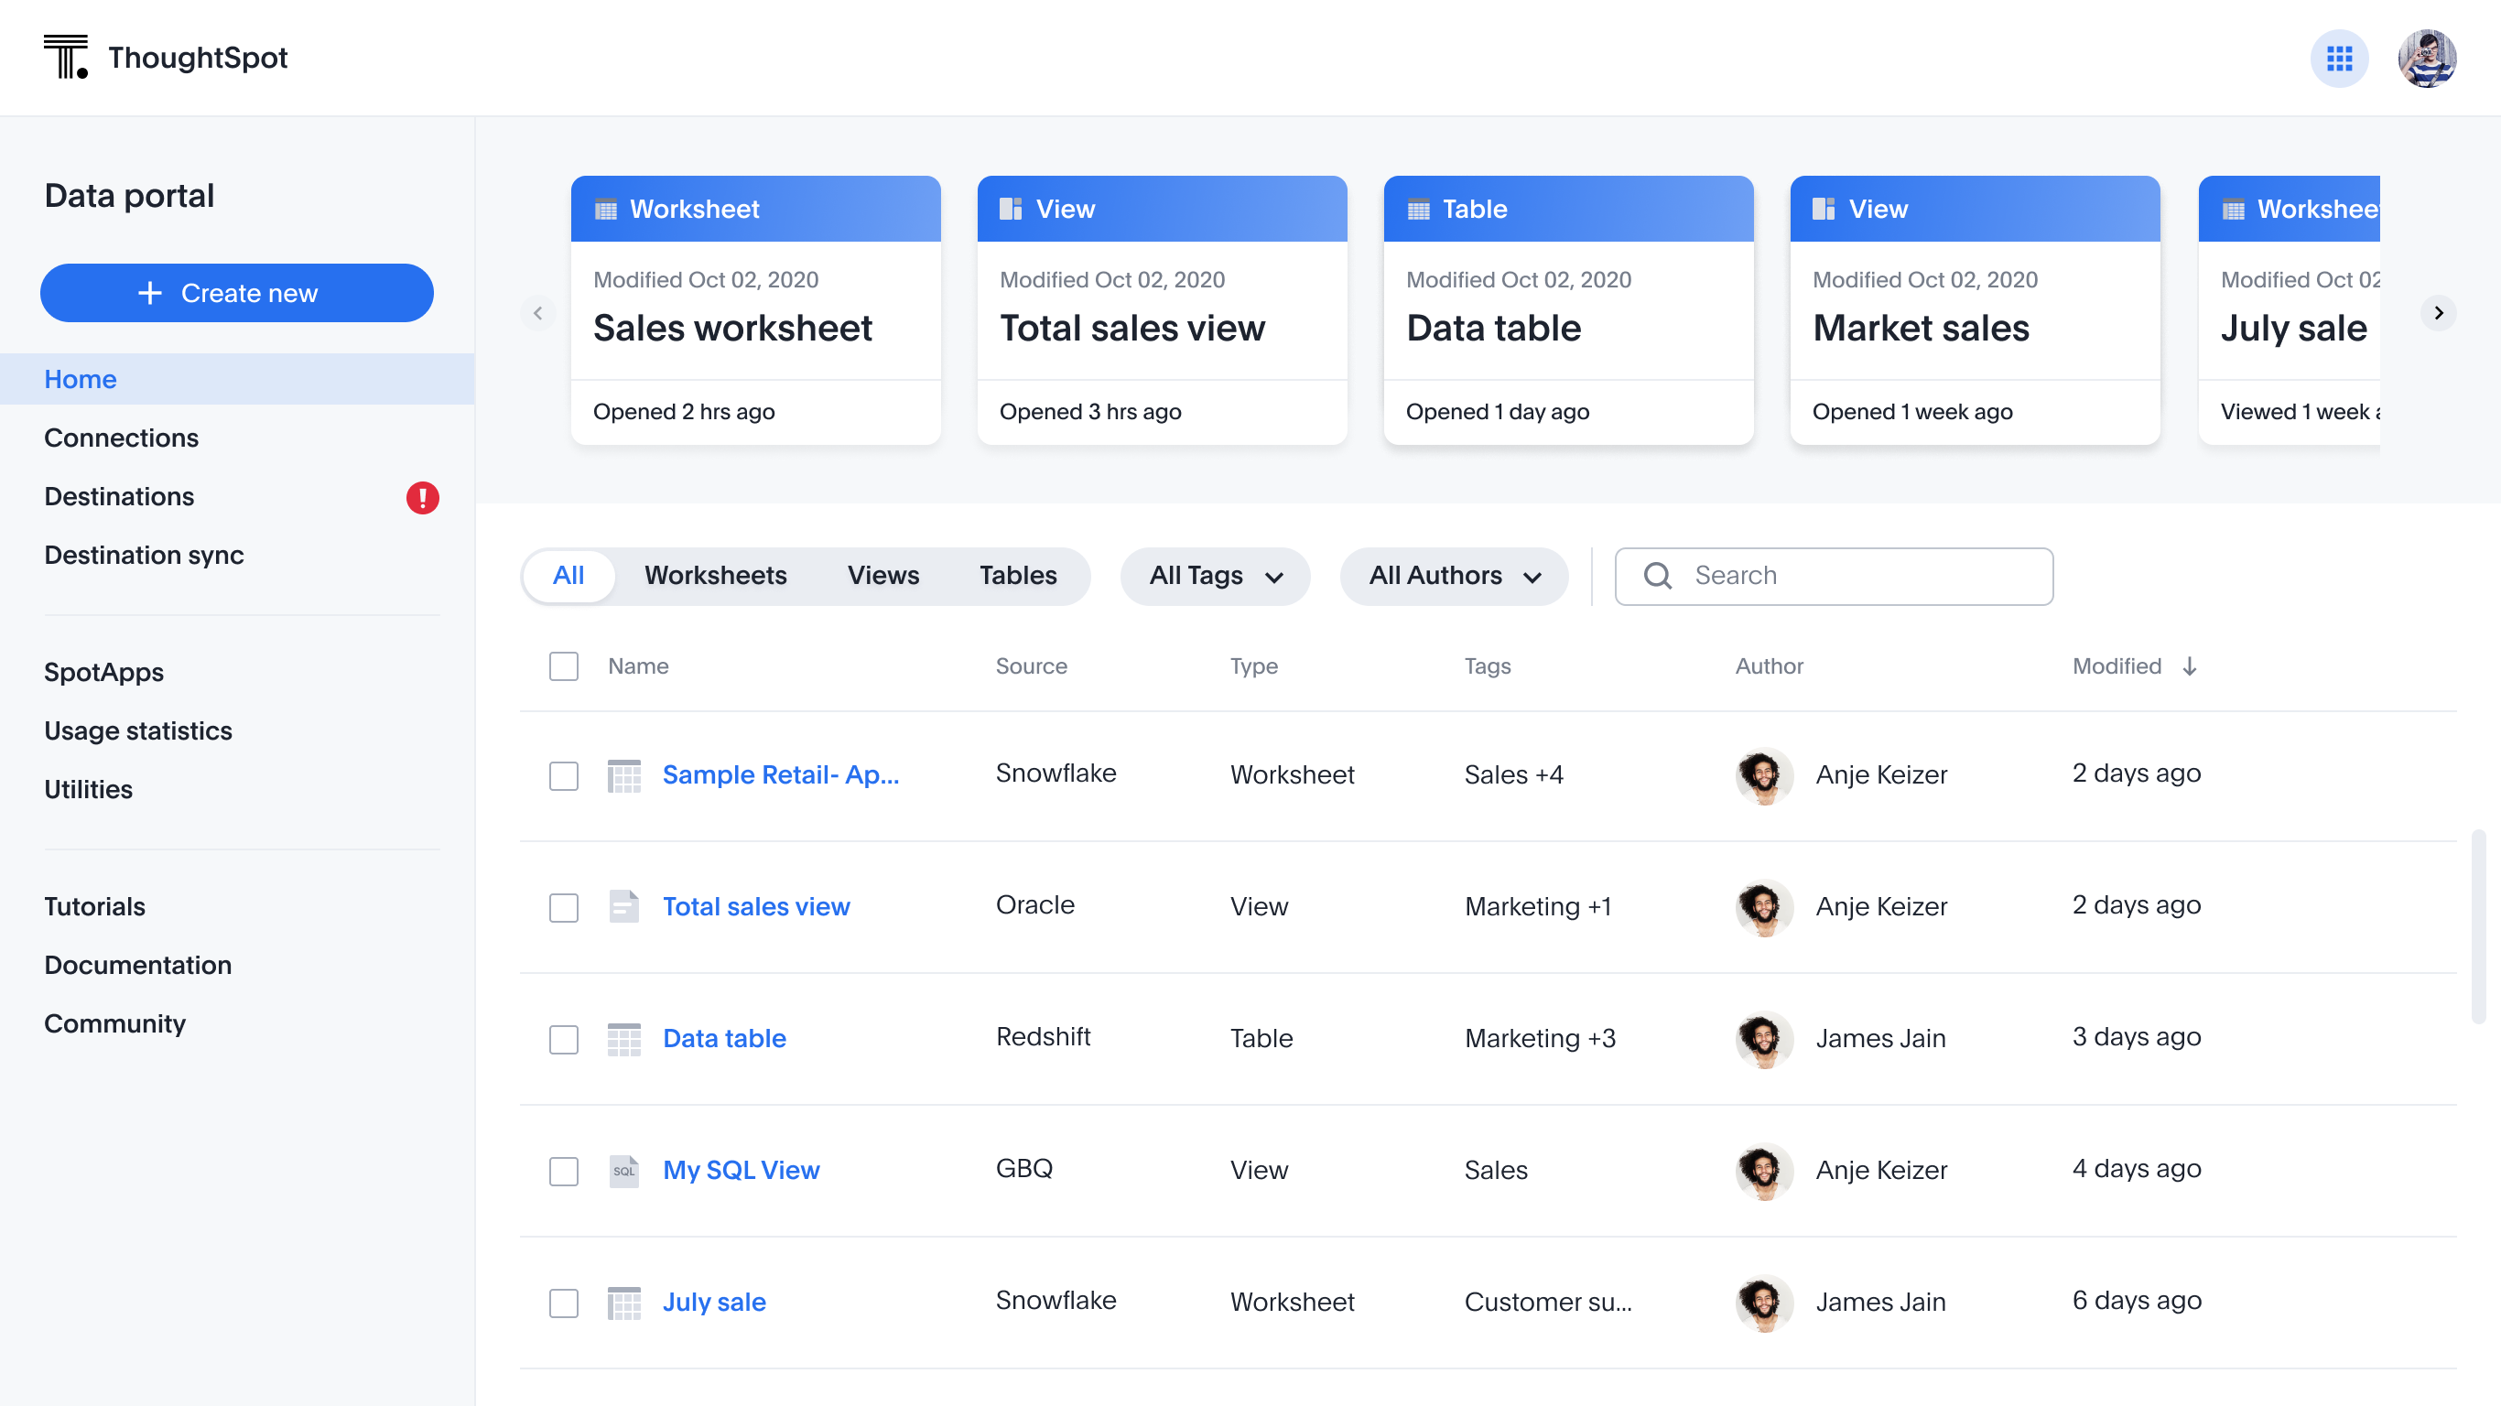
Task: Switch to the Views filter tab
Action: pyautogui.click(x=882, y=576)
